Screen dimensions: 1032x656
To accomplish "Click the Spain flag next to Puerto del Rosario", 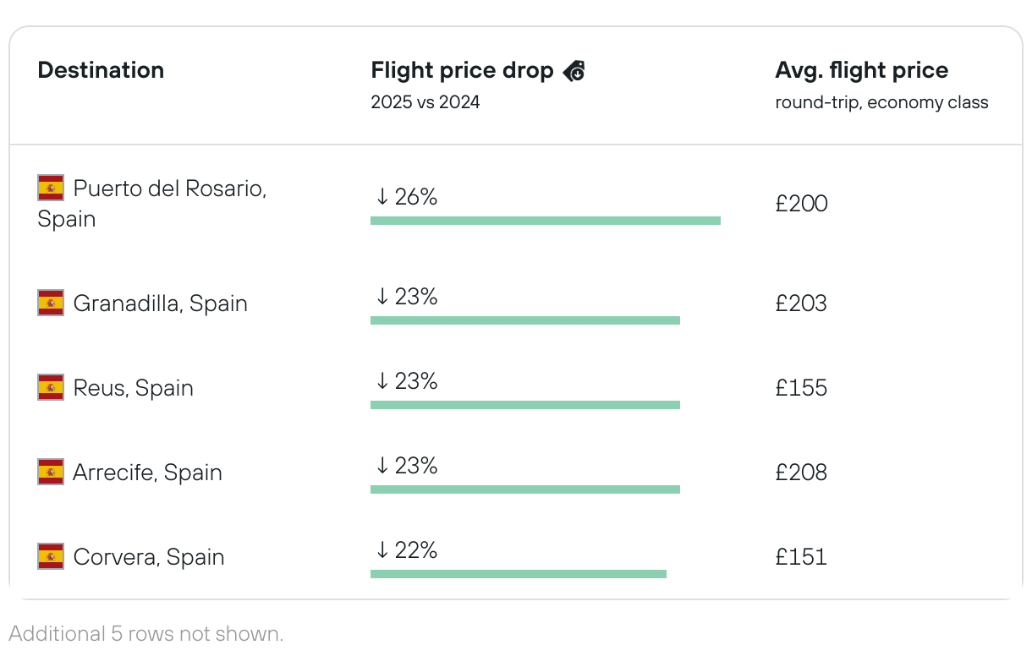I will click(51, 188).
